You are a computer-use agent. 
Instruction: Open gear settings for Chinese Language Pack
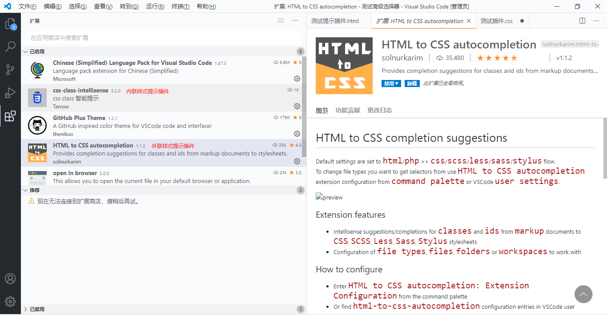[297, 79]
